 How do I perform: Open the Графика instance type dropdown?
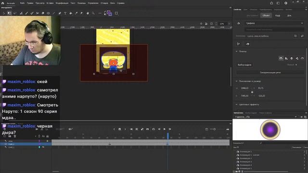click(x=274, y=23)
